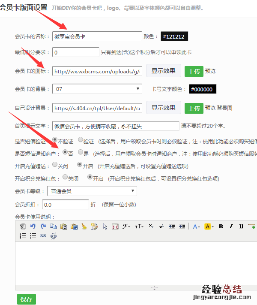
Task: Toggle the fullscreen editor icon
Action: (115, 226)
